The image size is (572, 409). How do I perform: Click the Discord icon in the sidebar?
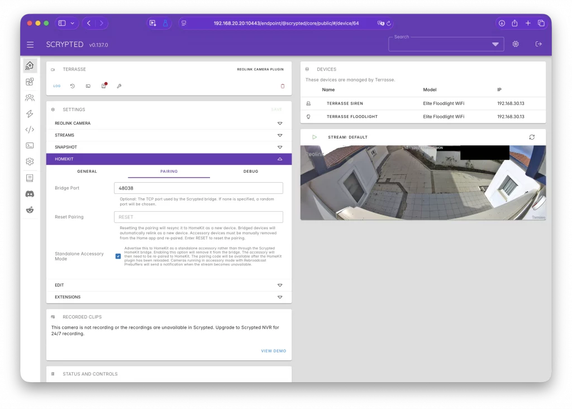[x=30, y=194]
